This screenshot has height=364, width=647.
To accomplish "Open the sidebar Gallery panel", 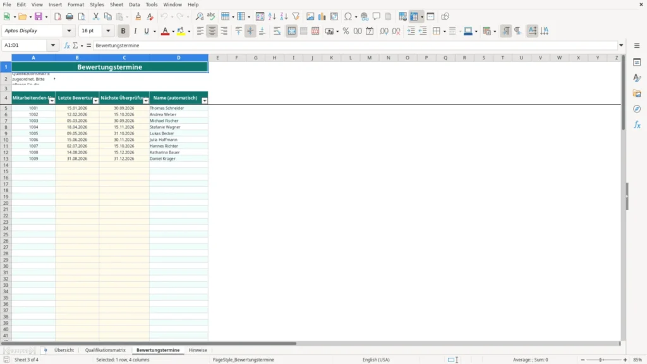I will 637,94.
